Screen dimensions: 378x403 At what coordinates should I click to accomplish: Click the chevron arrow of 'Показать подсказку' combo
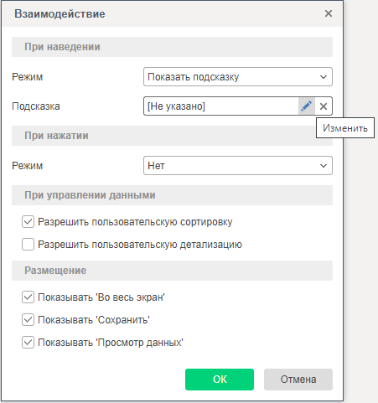[x=324, y=77]
